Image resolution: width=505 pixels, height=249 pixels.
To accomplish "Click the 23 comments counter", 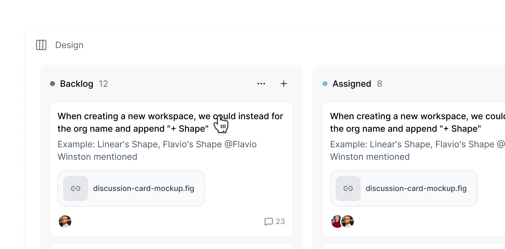I will 280,222.
